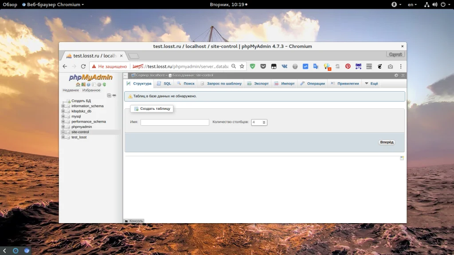The height and width of the screenshot is (255, 454).
Task: Open the Экспорт tab
Action: [258, 83]
